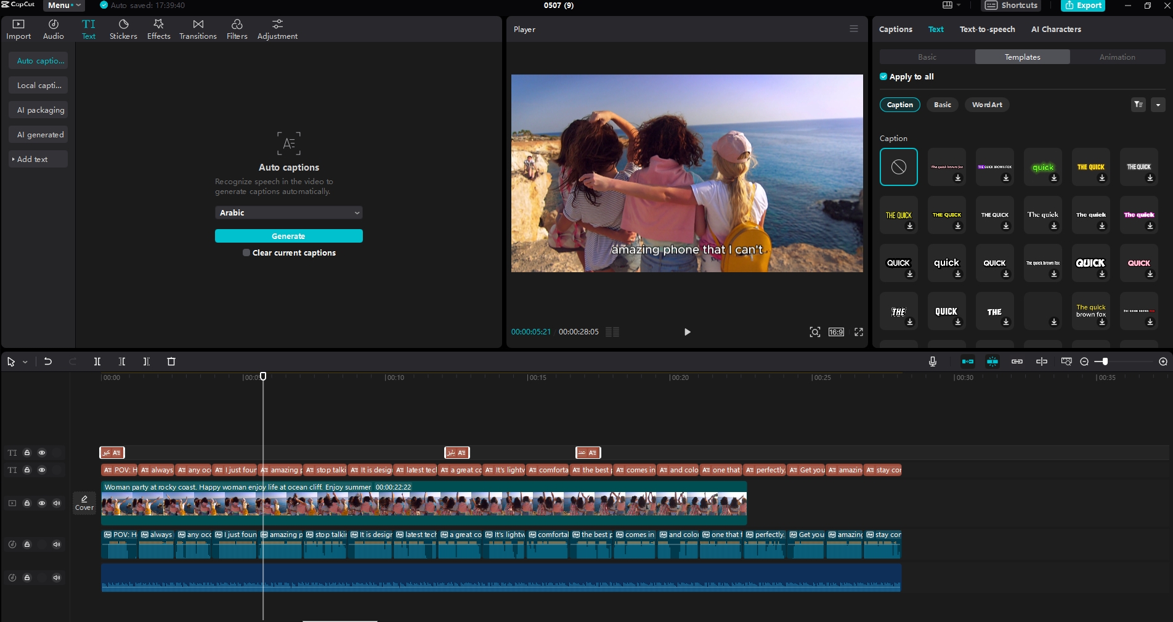Uncheck the Apply to all checkbox
This screenshot has width=1173, height=622.
tap(883, 76)
